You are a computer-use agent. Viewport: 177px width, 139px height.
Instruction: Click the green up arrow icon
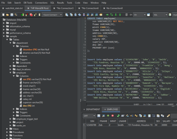point(120,15)
